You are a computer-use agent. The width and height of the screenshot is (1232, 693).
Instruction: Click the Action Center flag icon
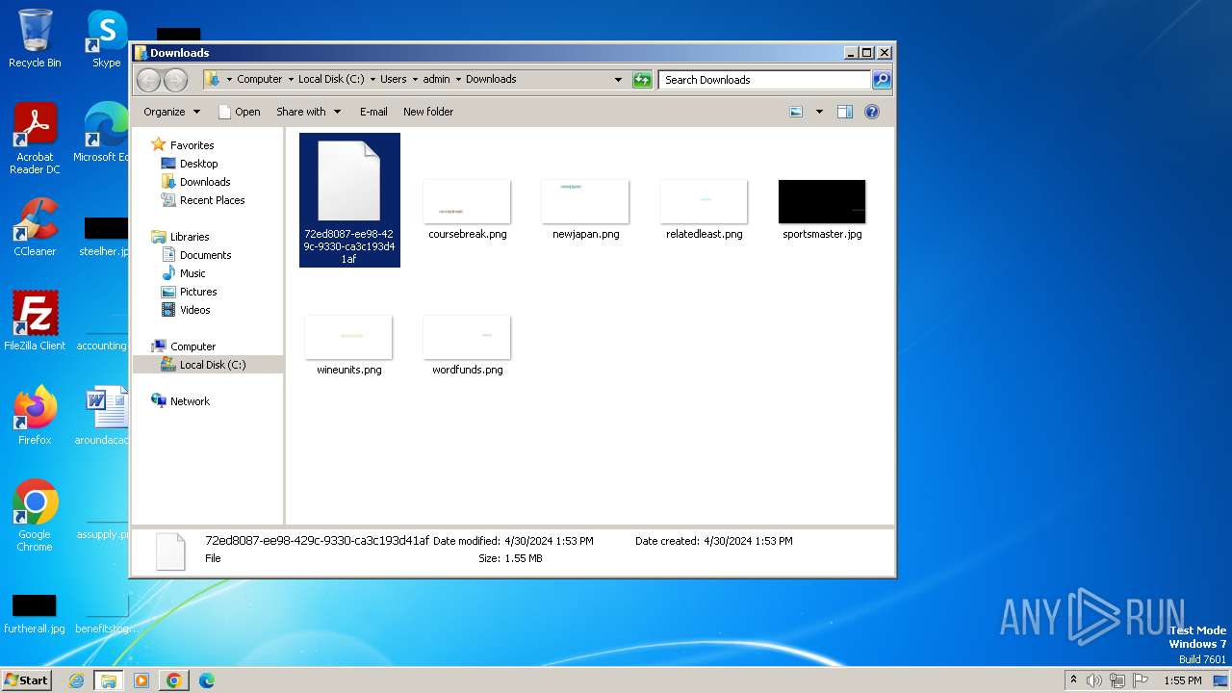1142,680
